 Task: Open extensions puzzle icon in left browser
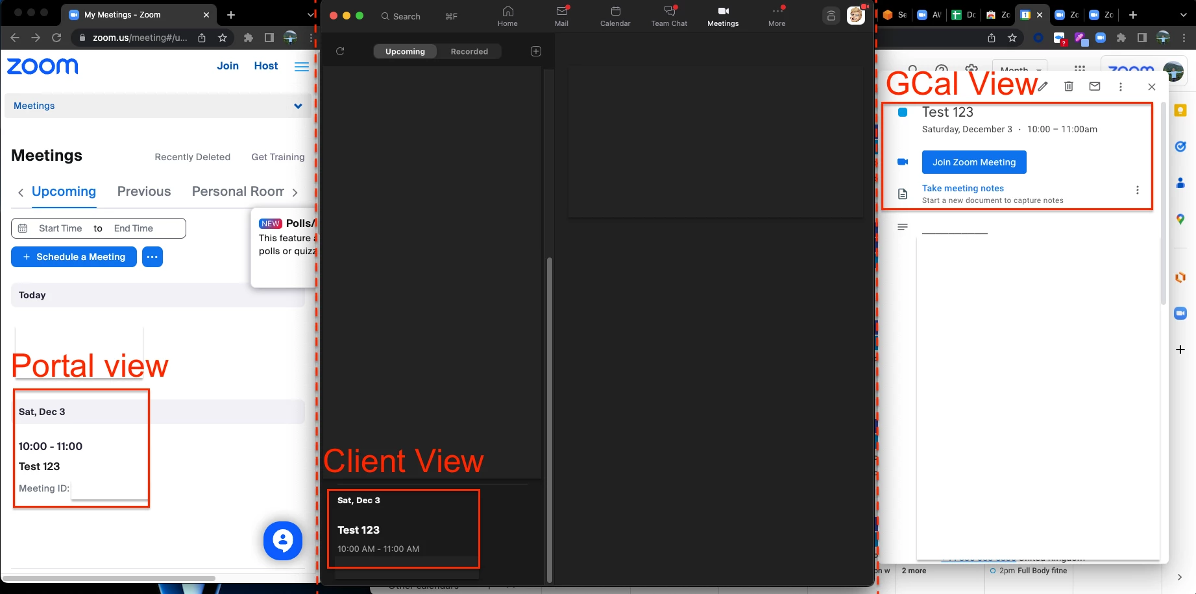[x=248, y=38]
